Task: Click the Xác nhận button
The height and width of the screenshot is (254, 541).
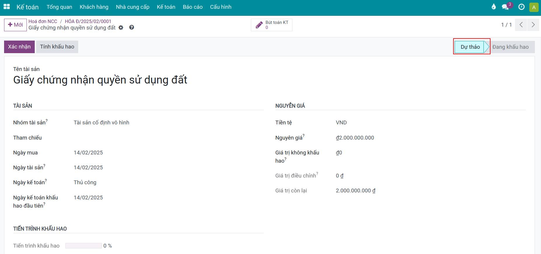Action: 19,47
